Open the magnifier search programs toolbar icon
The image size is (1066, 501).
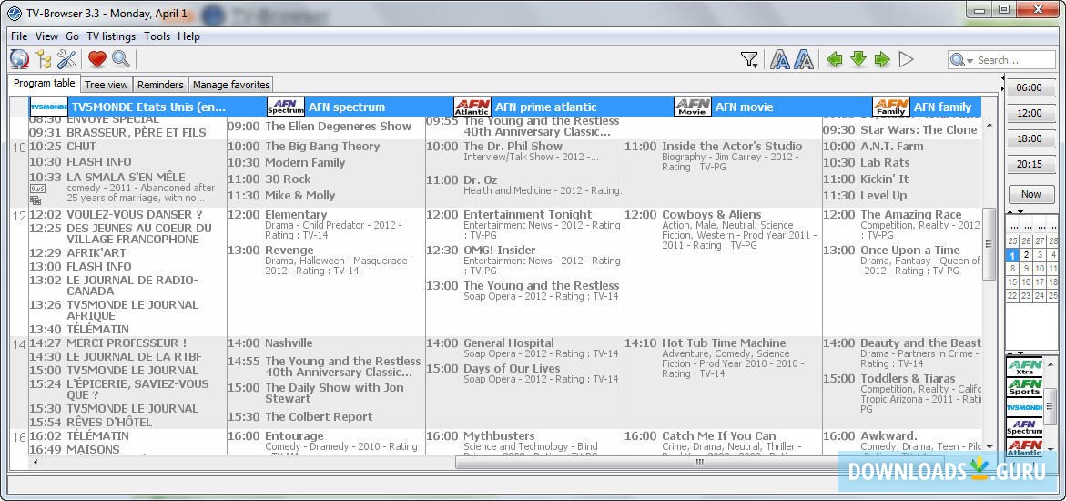pyautogui.click(x=121, y=59)
